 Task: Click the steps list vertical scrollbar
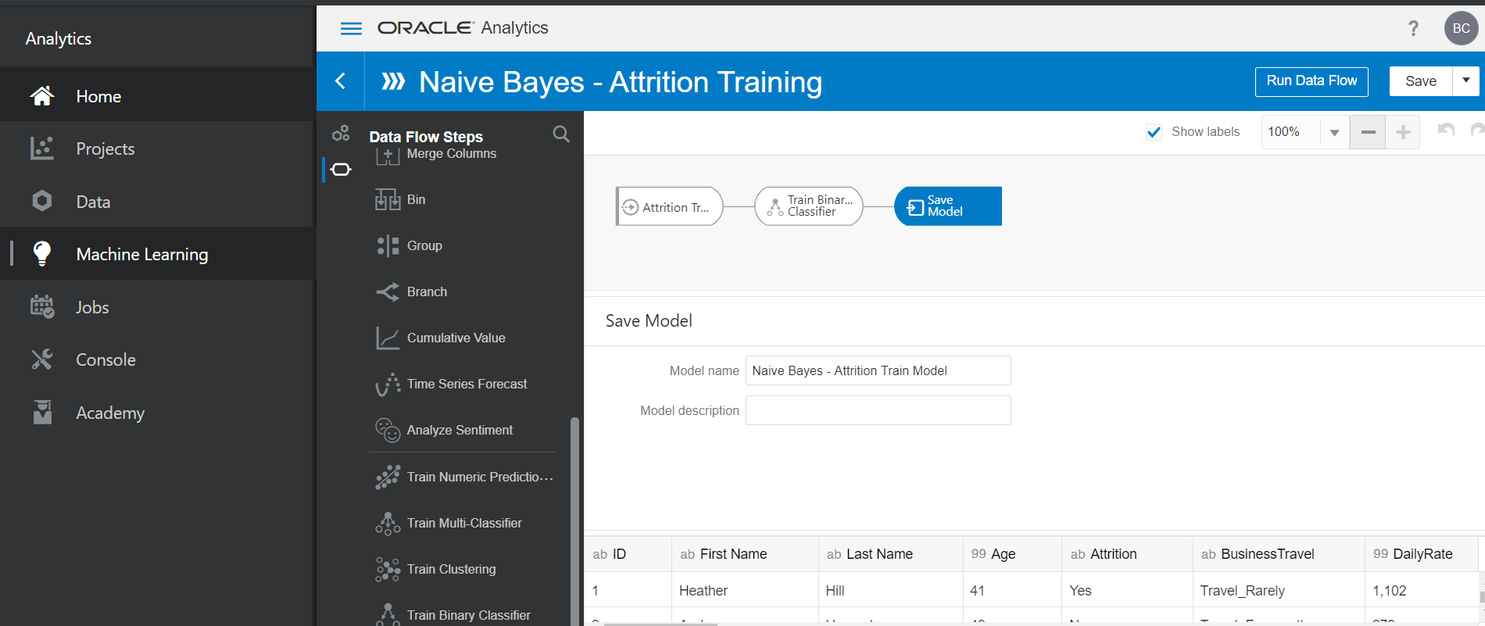coord(574,520)
